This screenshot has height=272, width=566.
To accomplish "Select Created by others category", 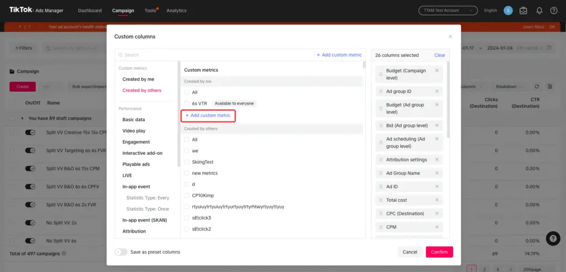I will click(142, 90).
